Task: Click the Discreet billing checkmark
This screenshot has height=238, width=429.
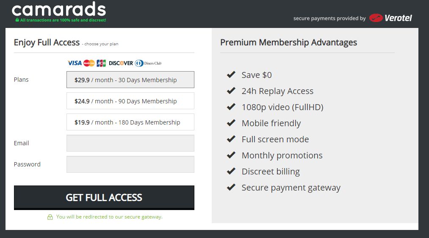Action: pyautogui.click(x=231, y=171)
